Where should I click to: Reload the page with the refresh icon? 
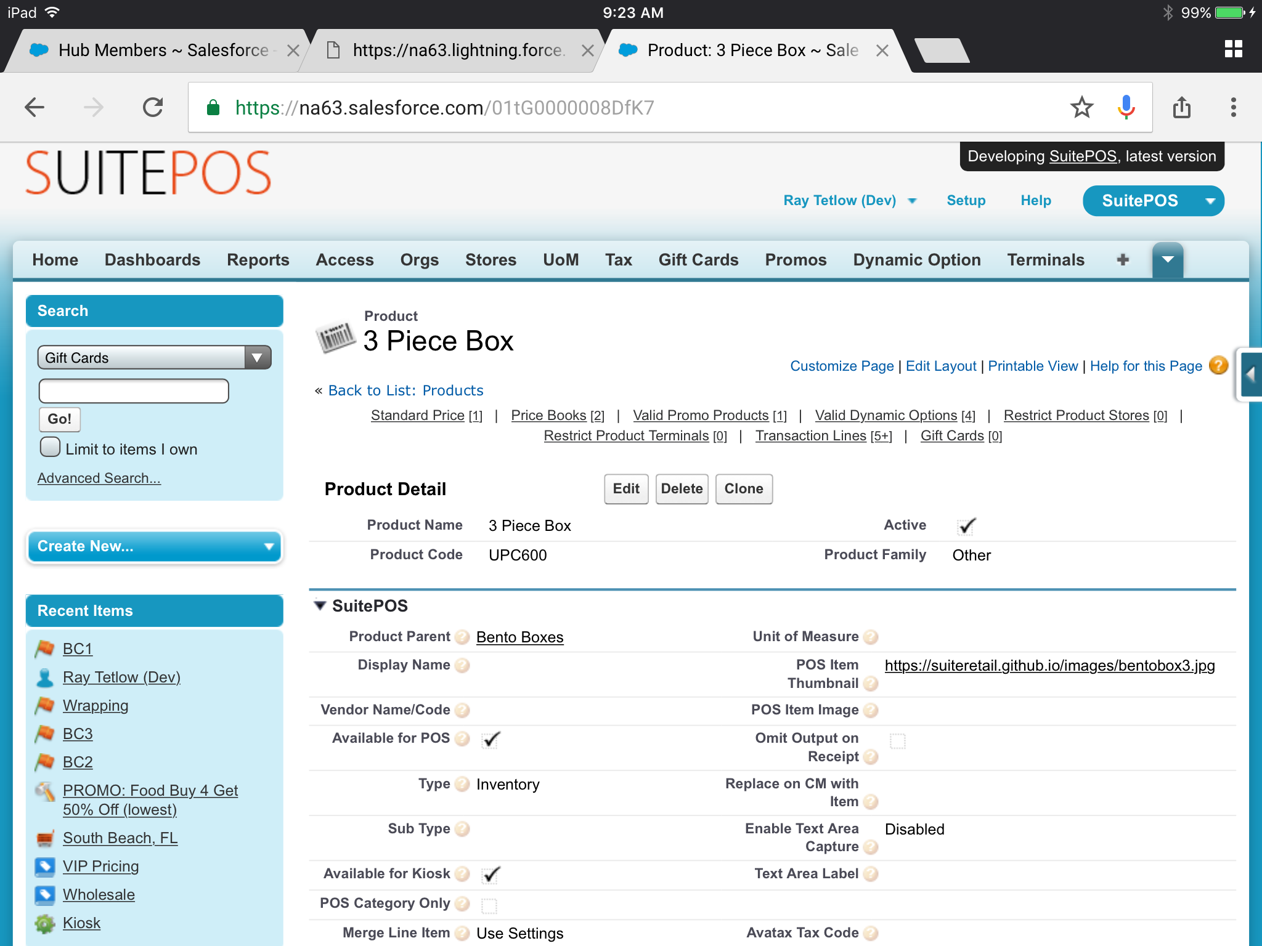(153, 107)
